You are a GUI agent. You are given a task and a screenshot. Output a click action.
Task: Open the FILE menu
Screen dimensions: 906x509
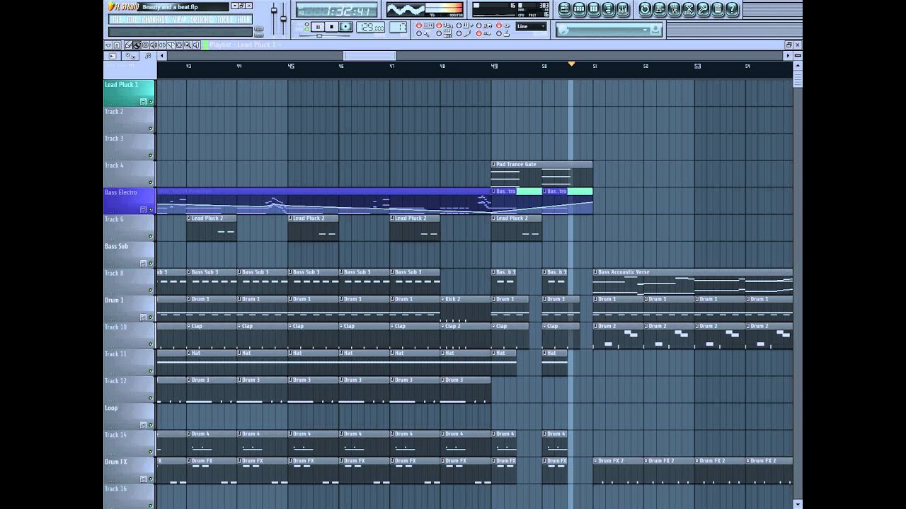117,20
